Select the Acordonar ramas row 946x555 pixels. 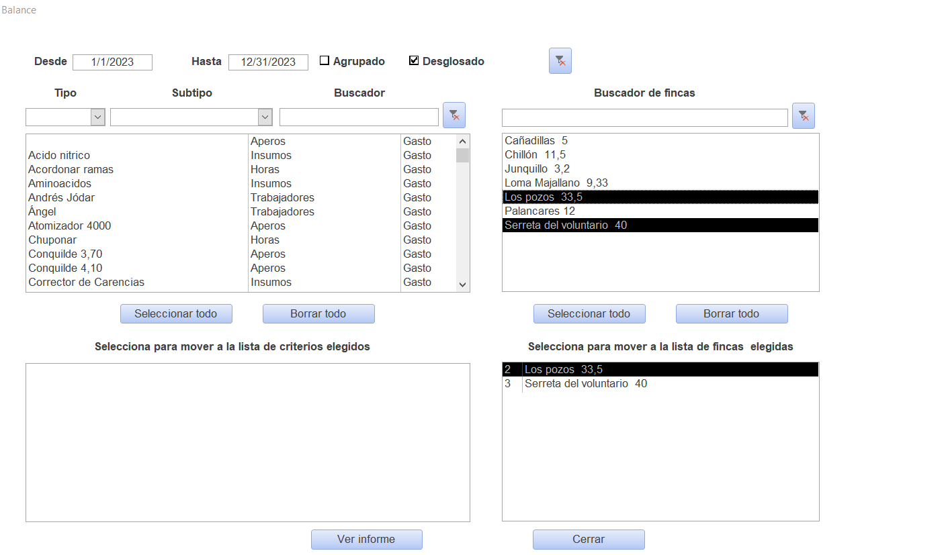(x=241, y=170)
